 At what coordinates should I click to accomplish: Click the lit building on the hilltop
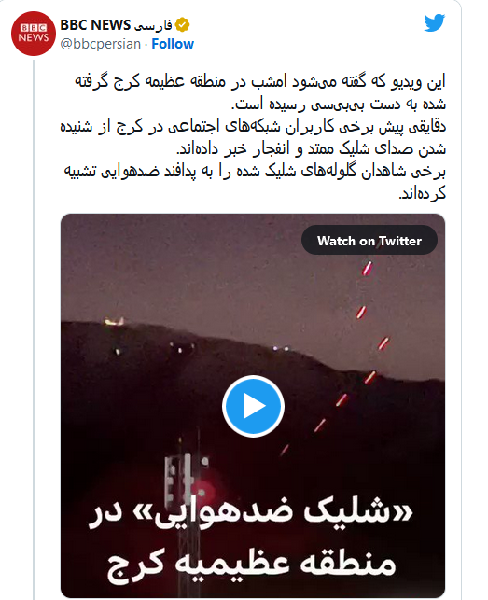click(114, 321)
